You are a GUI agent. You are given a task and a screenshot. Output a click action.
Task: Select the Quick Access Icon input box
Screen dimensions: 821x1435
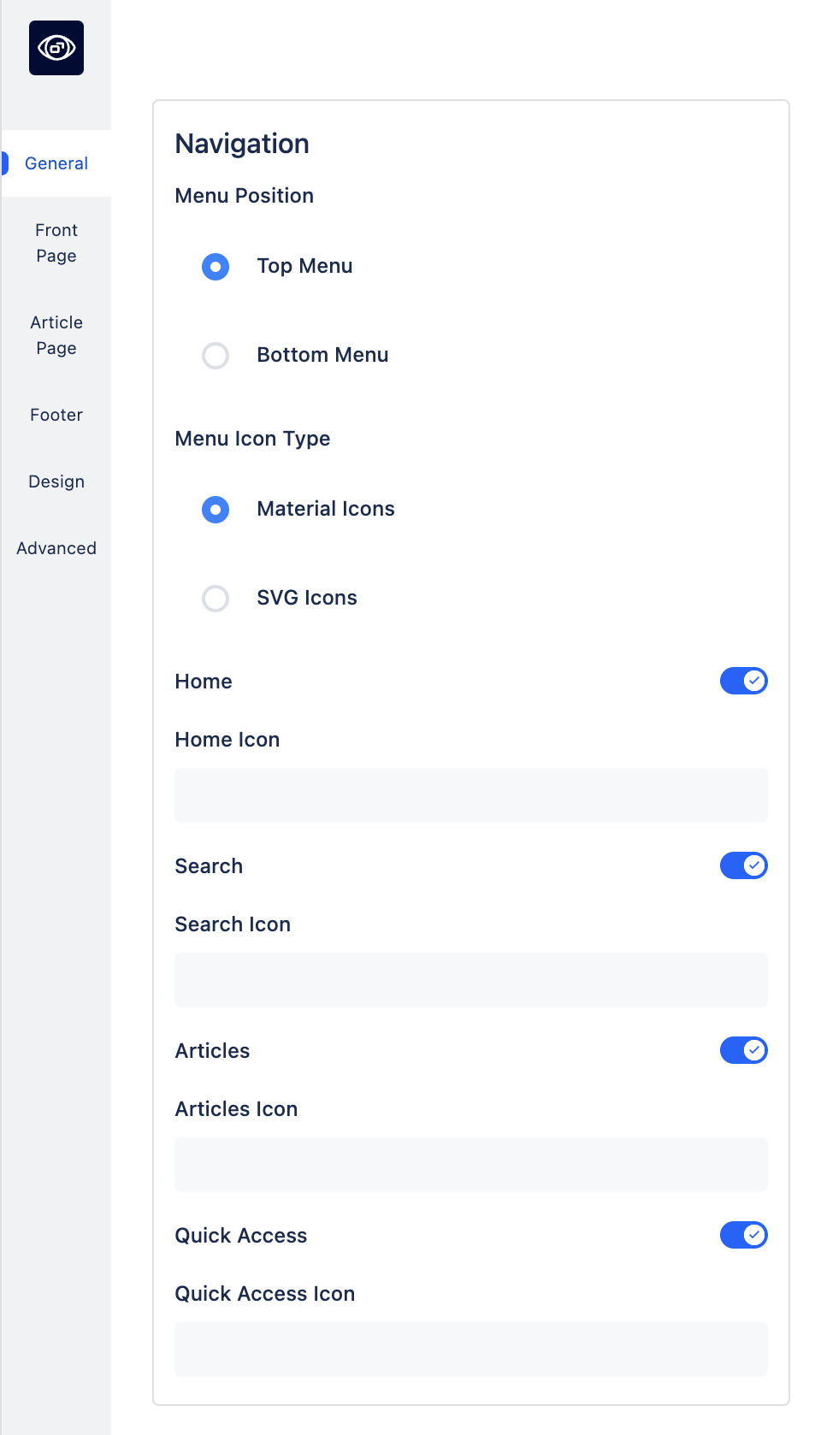470,1349
